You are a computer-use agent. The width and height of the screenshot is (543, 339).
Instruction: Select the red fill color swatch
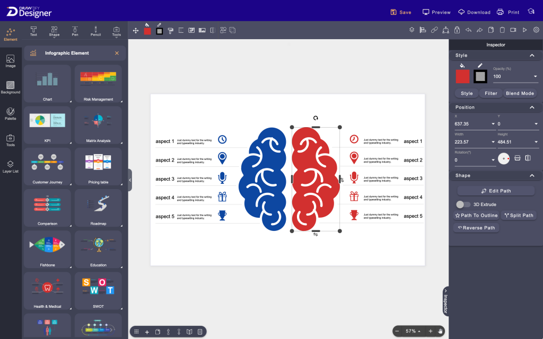click(462, 76)
